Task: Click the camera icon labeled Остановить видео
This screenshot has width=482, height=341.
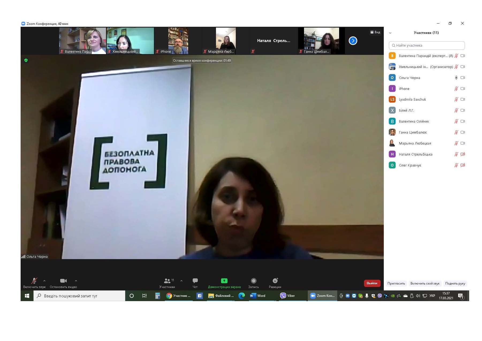Action: click(x=63, y=281)
